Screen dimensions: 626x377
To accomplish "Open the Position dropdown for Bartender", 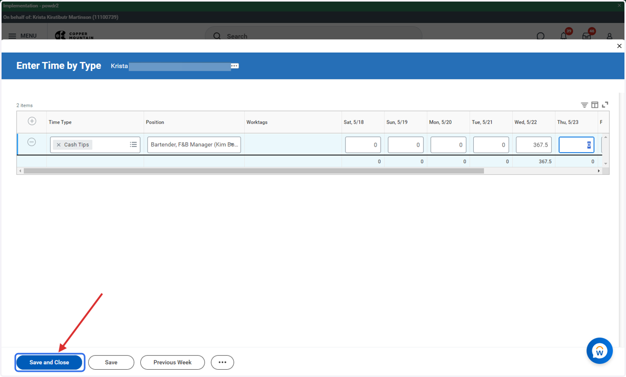I will [194, 144].
